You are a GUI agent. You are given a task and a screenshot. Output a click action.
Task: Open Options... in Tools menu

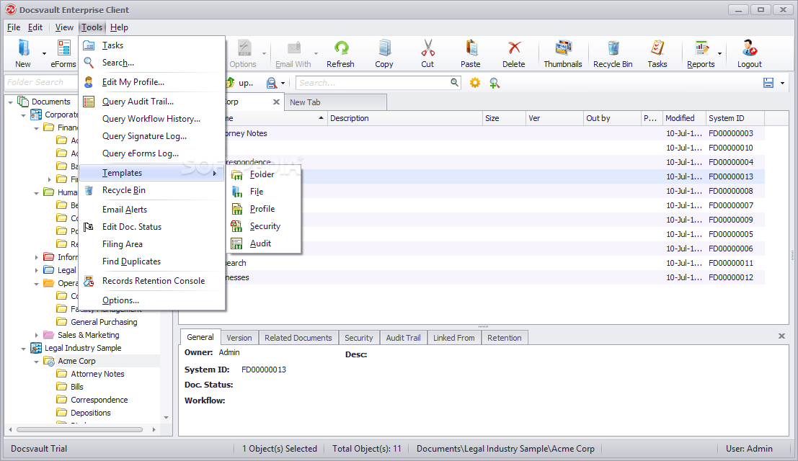(151, 300)
